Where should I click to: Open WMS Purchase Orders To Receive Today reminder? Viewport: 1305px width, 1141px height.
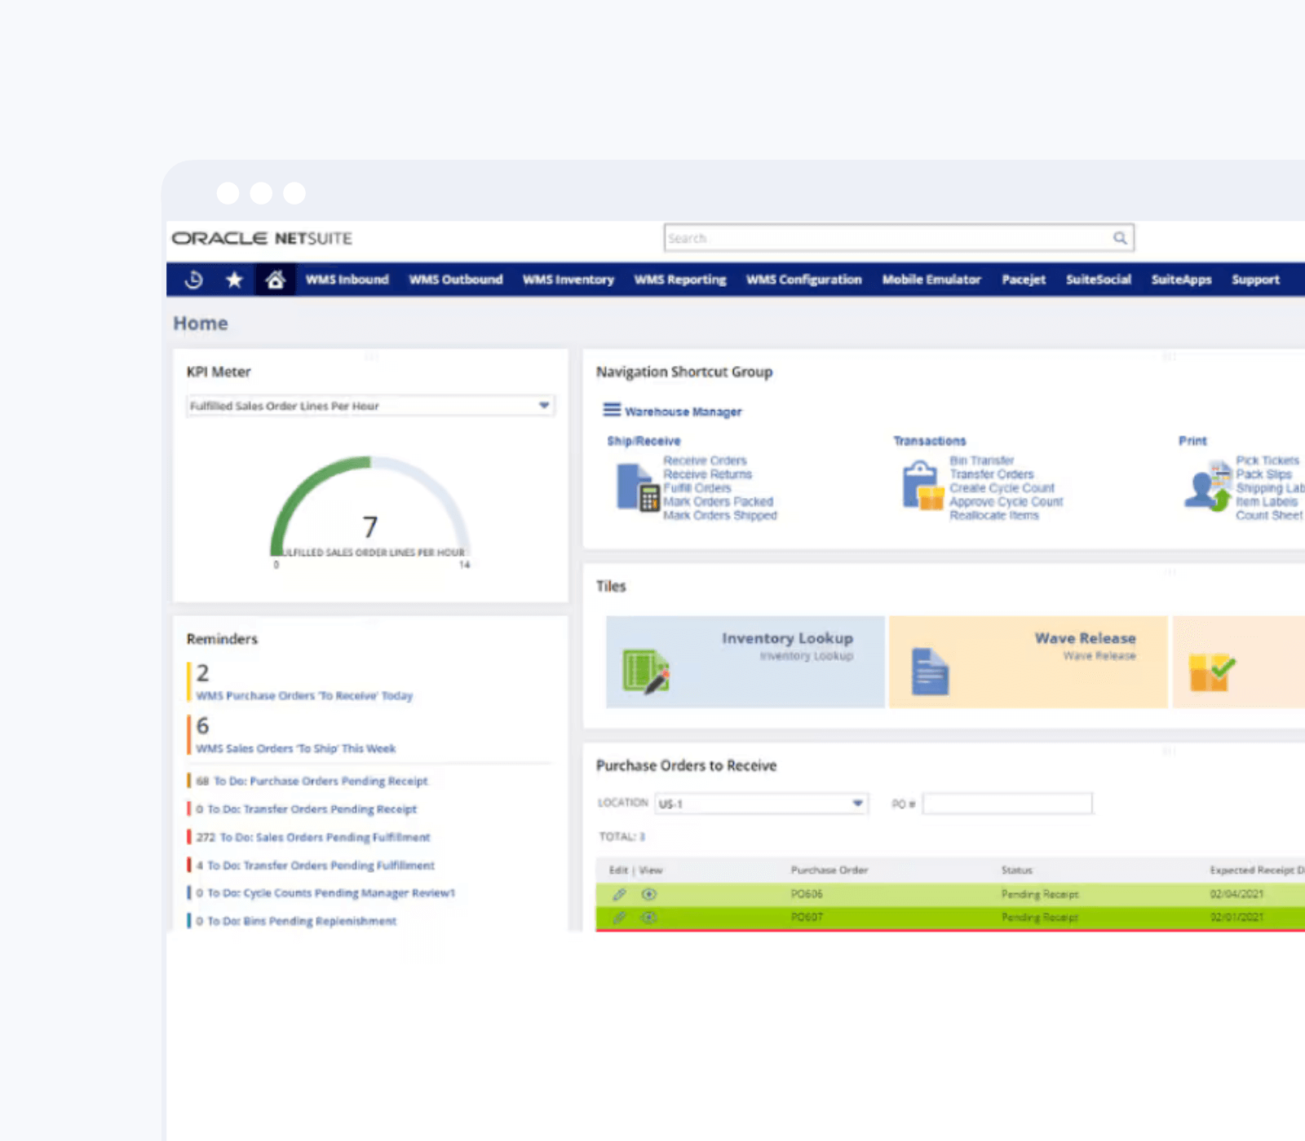[304, 696]
